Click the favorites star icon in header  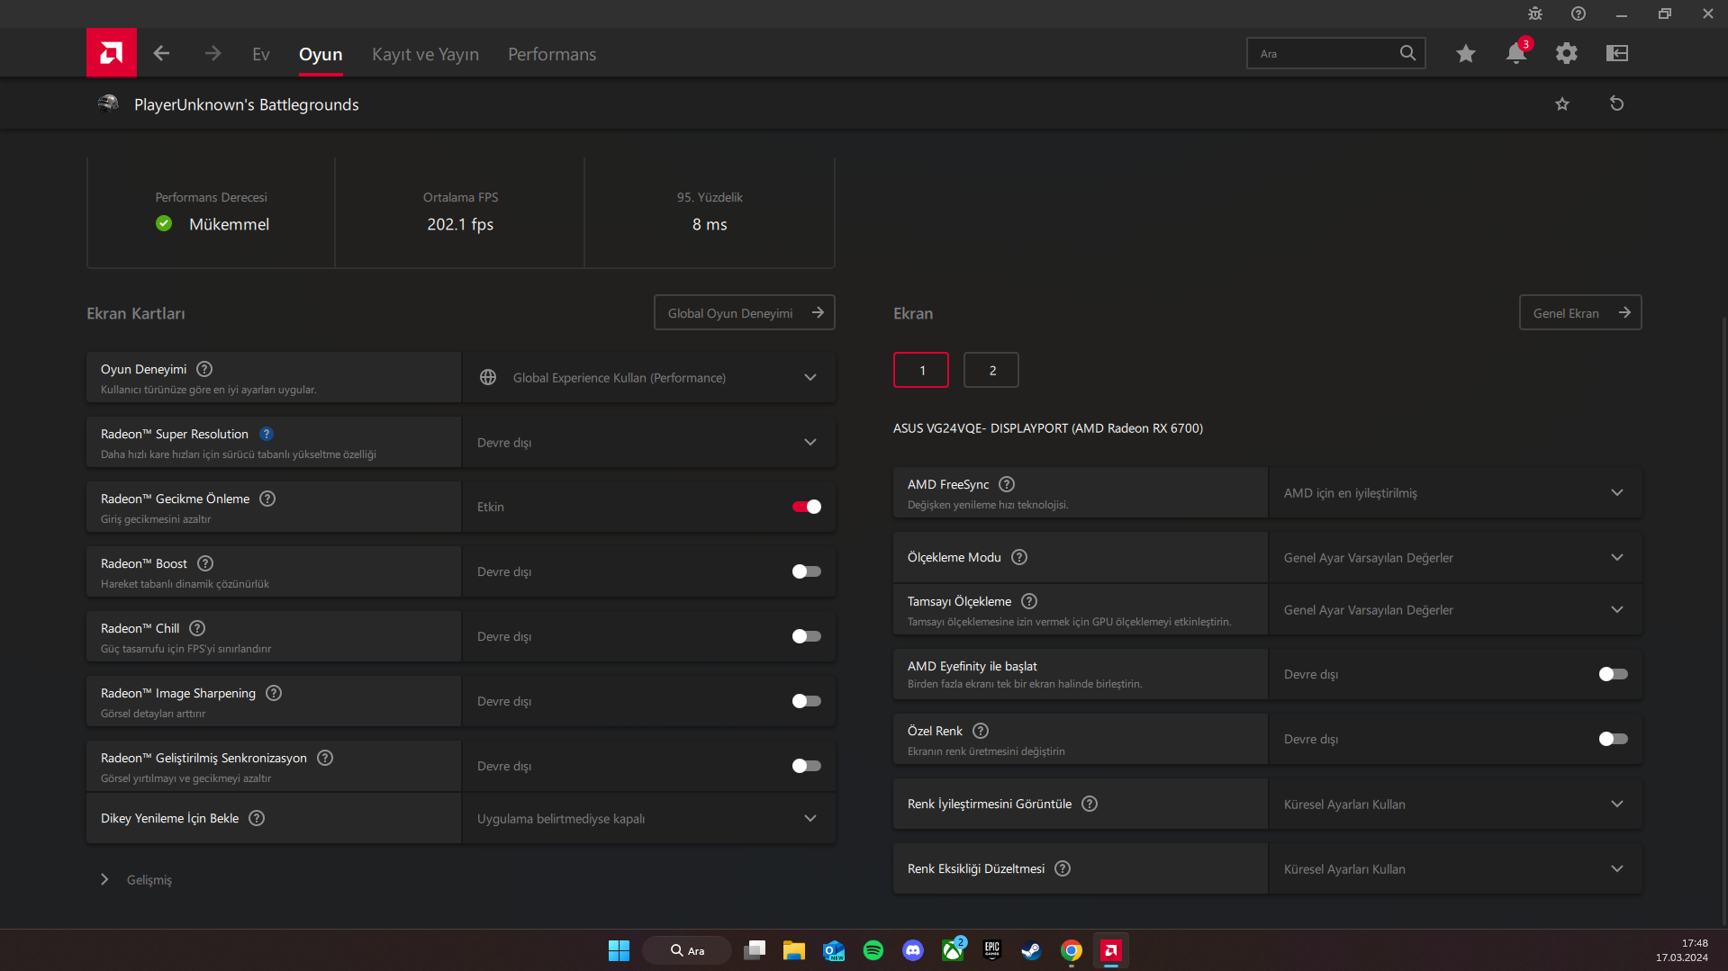(x=1465, y=53)
